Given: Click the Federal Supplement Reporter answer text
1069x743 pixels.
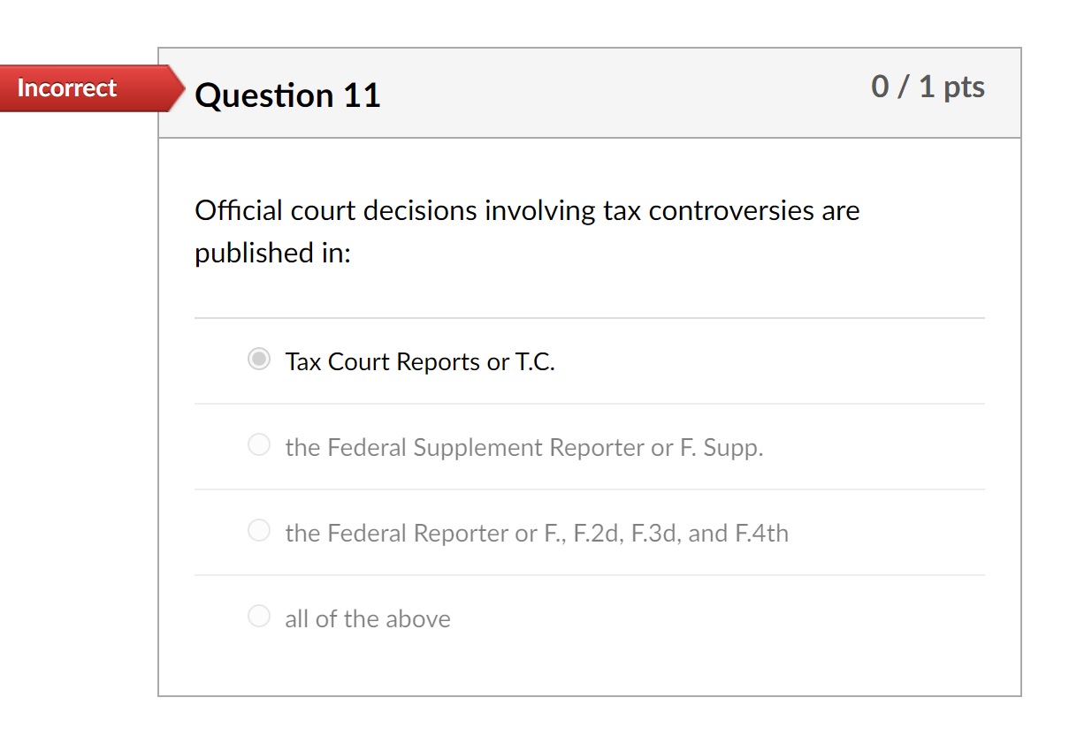Looking at the screenshot, I should tap(524, 448).
